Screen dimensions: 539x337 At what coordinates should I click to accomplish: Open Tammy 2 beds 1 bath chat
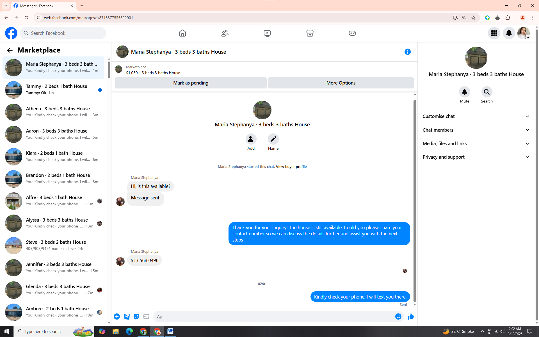point(53,90)
